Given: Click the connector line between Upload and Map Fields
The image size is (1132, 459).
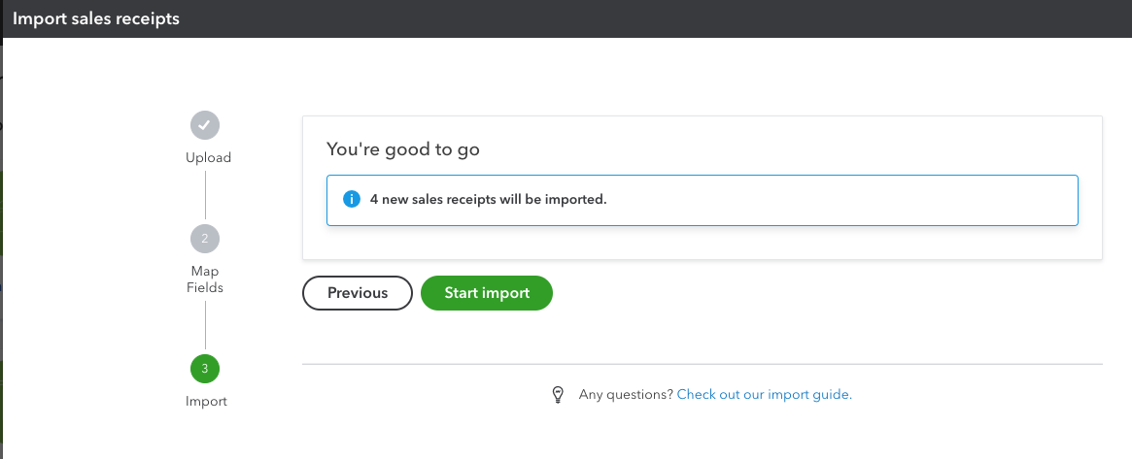Looking at the screenshot, I should click(x=205, y=194).
